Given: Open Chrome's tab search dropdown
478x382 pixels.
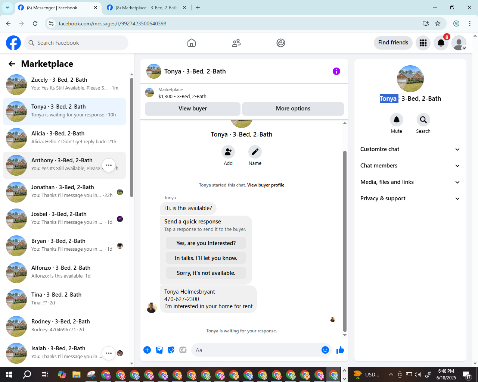Looking at the screenshot, I should 7,7.
